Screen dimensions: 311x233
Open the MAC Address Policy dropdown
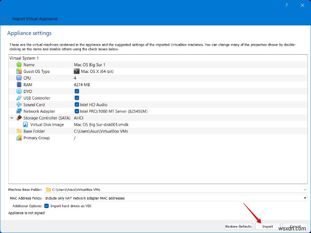305,198
